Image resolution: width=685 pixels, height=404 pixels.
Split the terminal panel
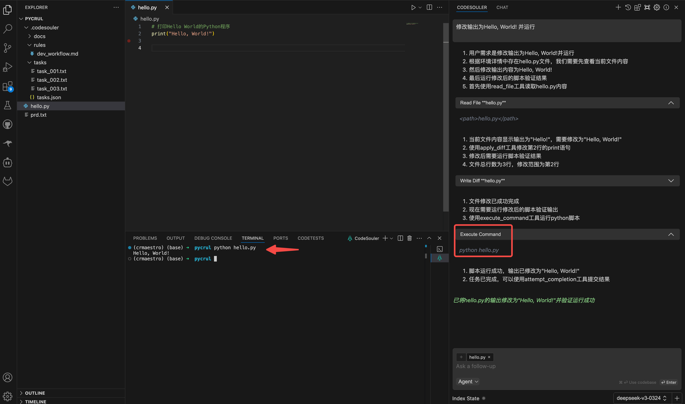coord(400,238)
